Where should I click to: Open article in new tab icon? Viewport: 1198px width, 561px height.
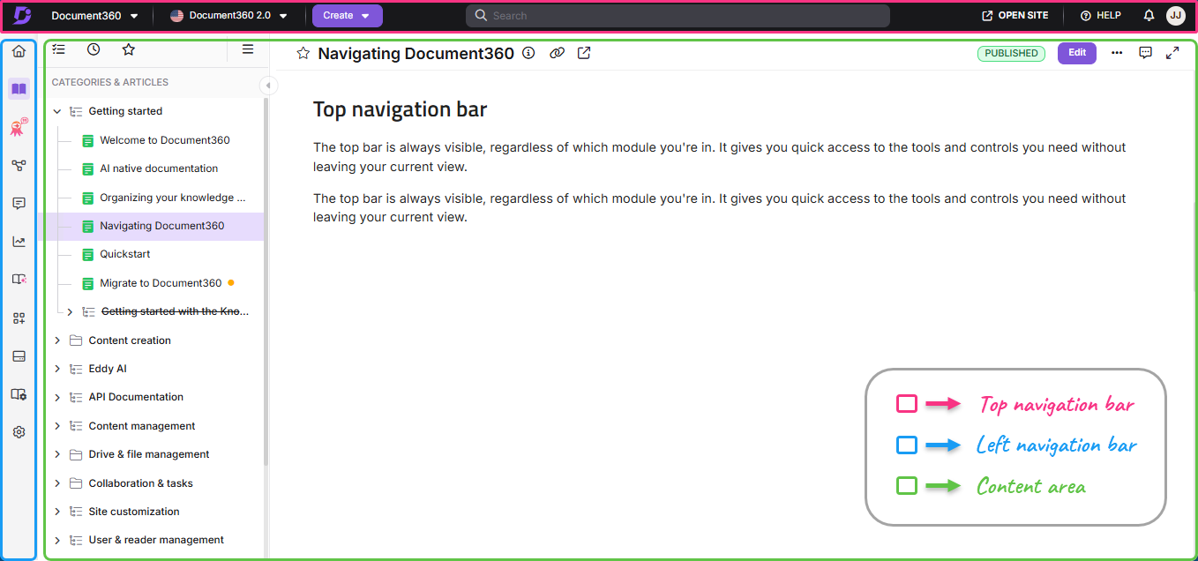click(x=584, y=53)
